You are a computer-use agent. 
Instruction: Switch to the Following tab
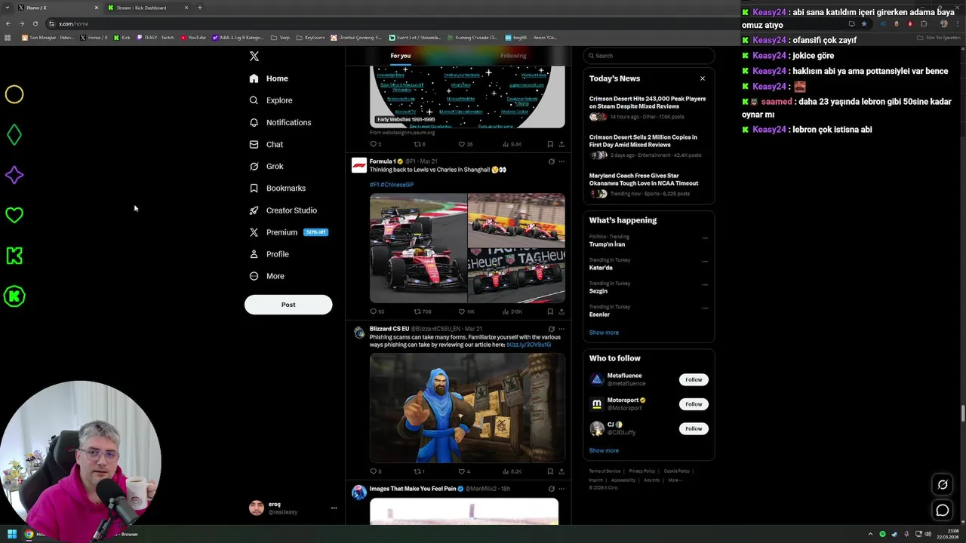(x=513, y=56)
